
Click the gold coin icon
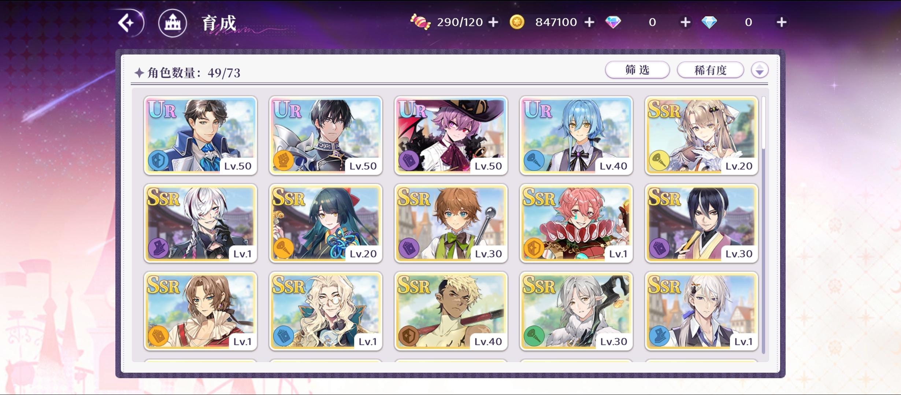pyautogui.click(x=517, y=22)
